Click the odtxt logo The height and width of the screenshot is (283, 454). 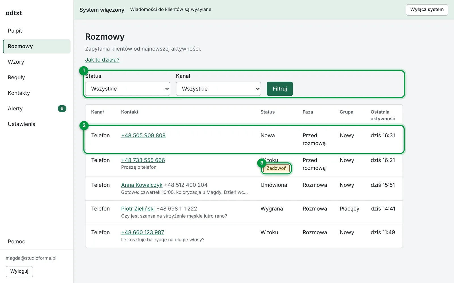pyautogui.click(x=14, y=13)
